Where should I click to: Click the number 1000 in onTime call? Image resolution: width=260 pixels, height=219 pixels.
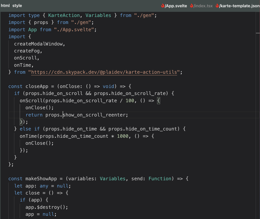point(123,136)
